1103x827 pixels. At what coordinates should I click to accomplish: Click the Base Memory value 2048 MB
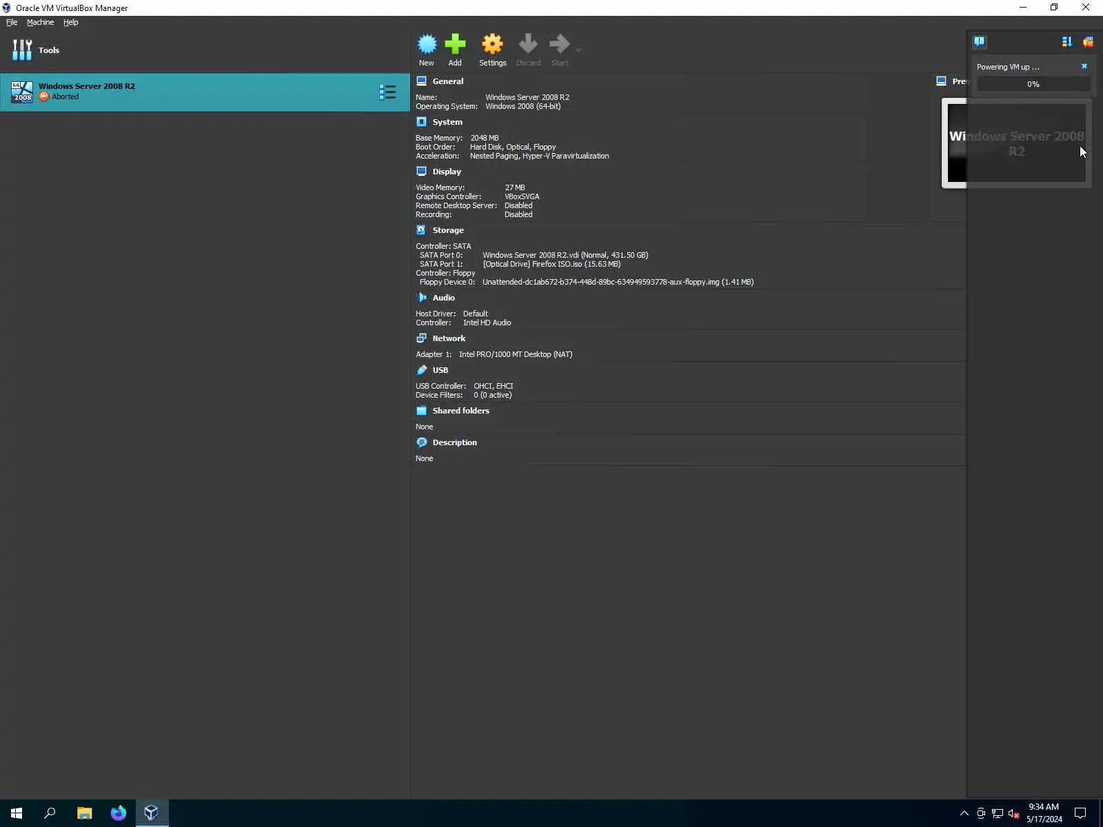[x=485, y=138]
